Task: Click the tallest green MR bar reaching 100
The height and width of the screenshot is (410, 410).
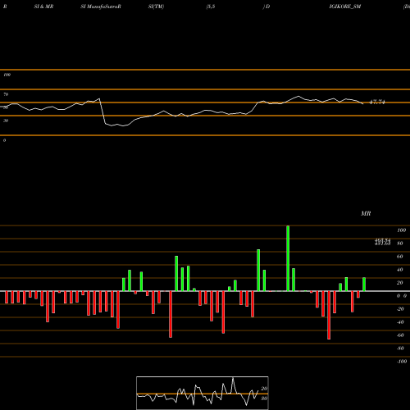Action: [288, 258]
